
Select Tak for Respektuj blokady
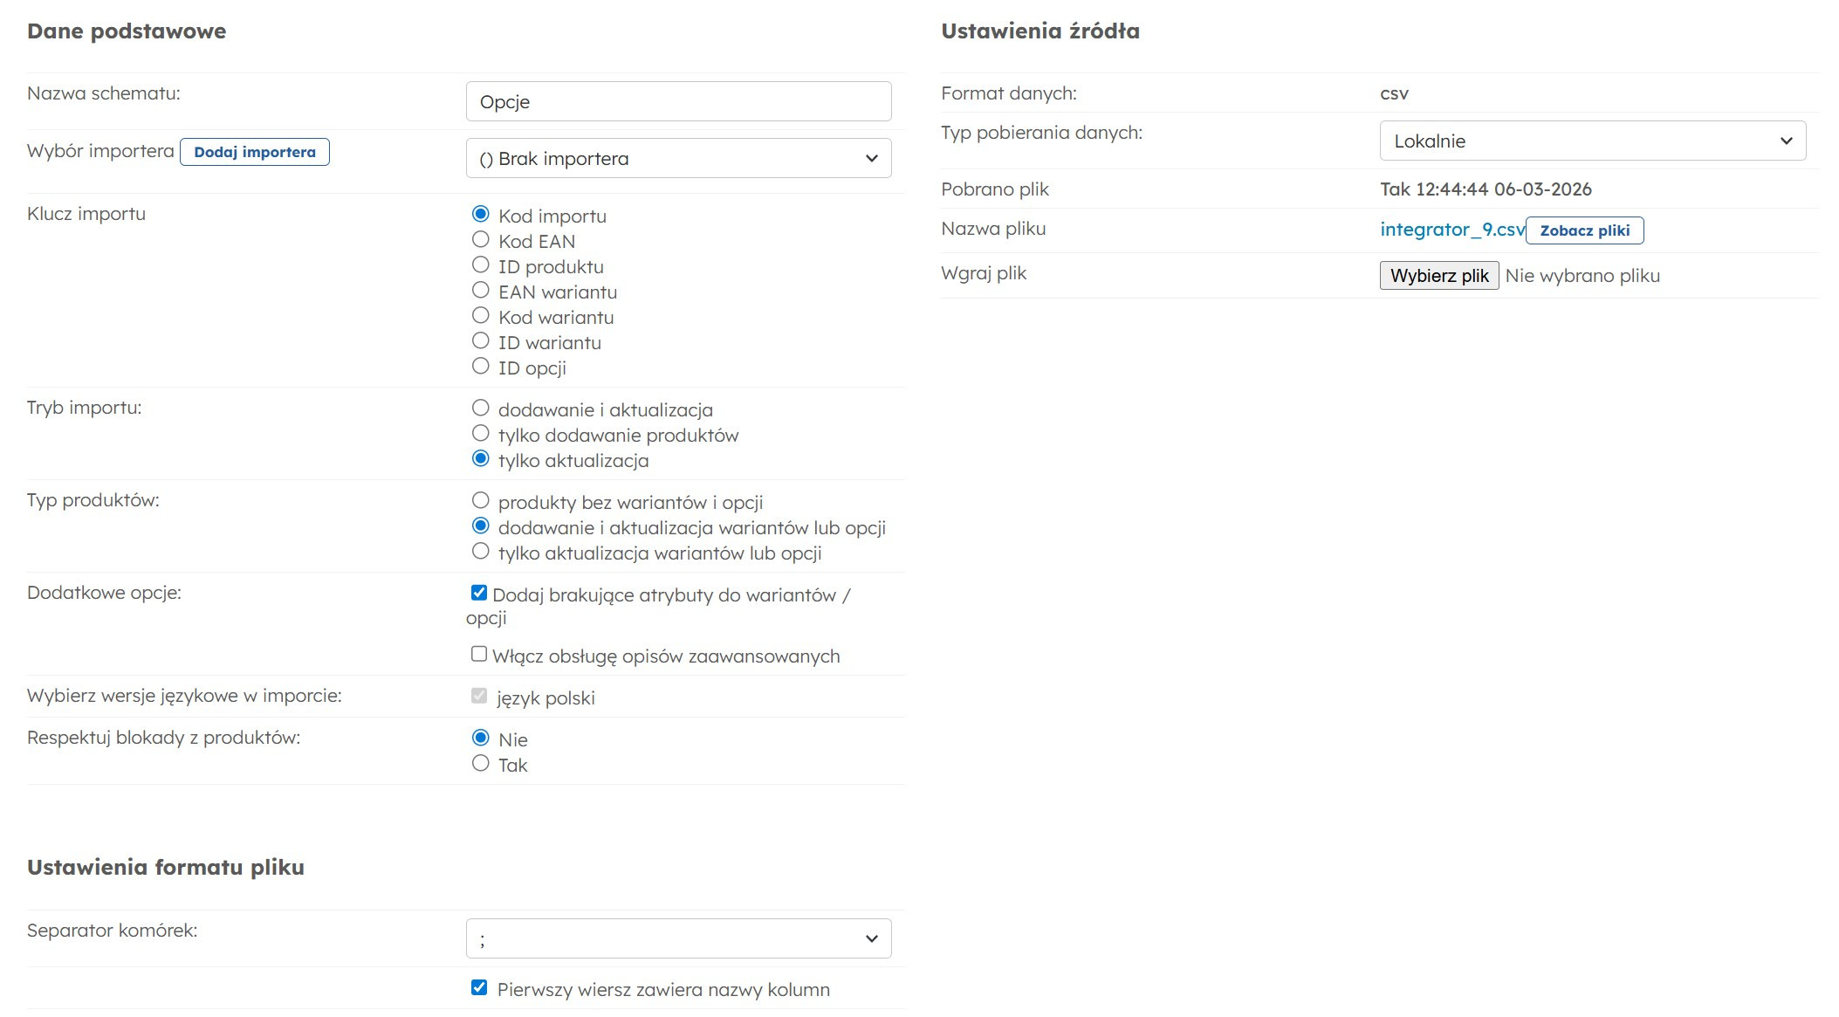[480, 763]
